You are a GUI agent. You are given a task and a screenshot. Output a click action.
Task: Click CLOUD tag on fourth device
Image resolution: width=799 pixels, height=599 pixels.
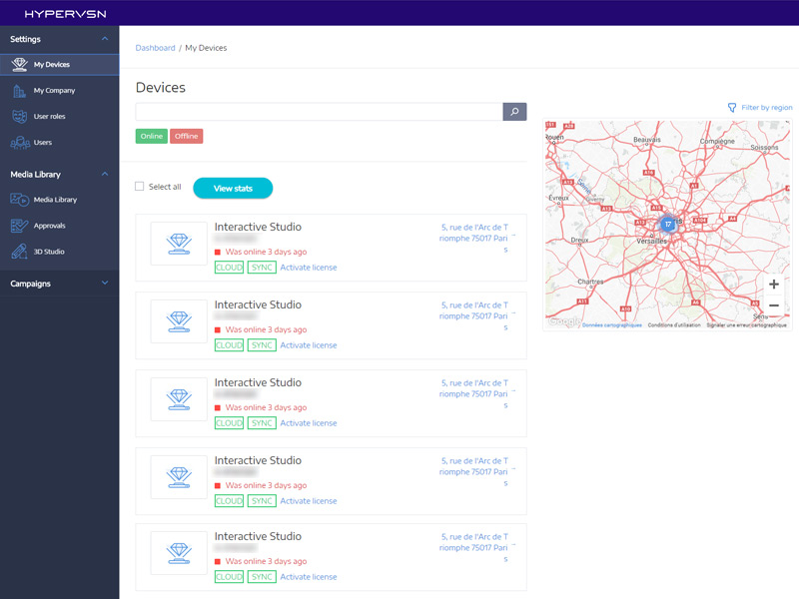point(229,501)
